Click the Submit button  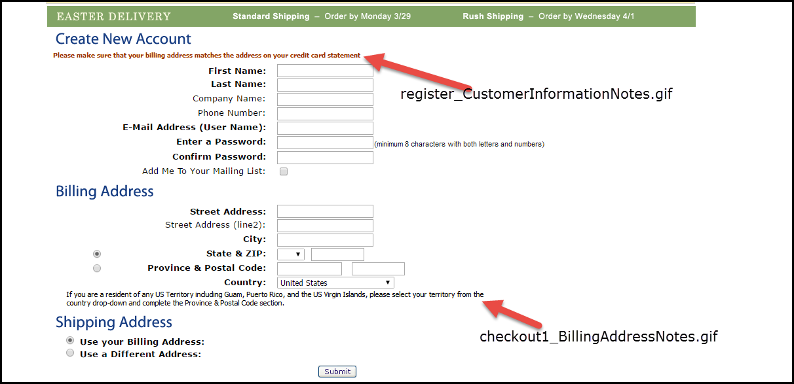click(x=337, y=372)
